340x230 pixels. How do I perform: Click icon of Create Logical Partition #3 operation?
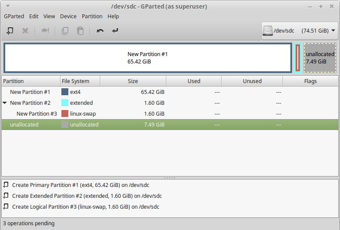(x=6, y=207)
